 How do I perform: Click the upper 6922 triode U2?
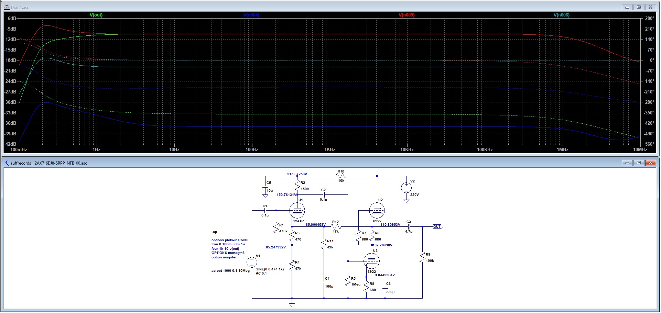[377, 210]
